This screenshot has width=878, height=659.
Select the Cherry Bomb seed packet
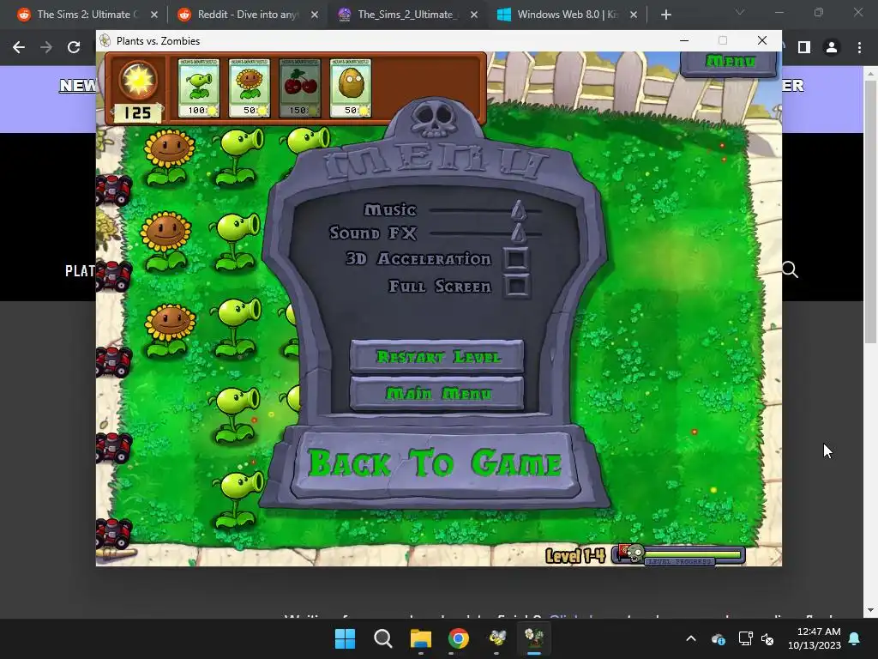point(299,88)
